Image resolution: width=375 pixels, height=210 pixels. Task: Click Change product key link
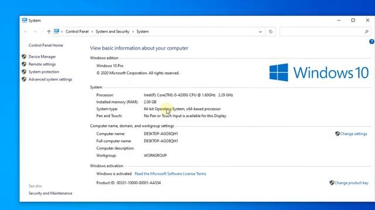(x=352, y=183)
